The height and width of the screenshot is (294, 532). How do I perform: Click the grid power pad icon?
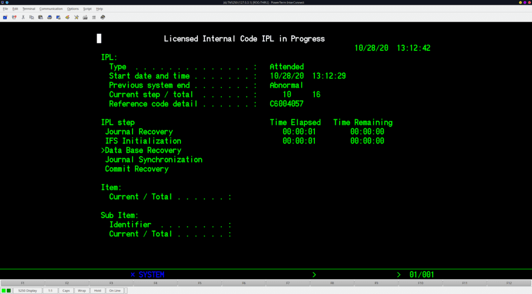[94, 17]
